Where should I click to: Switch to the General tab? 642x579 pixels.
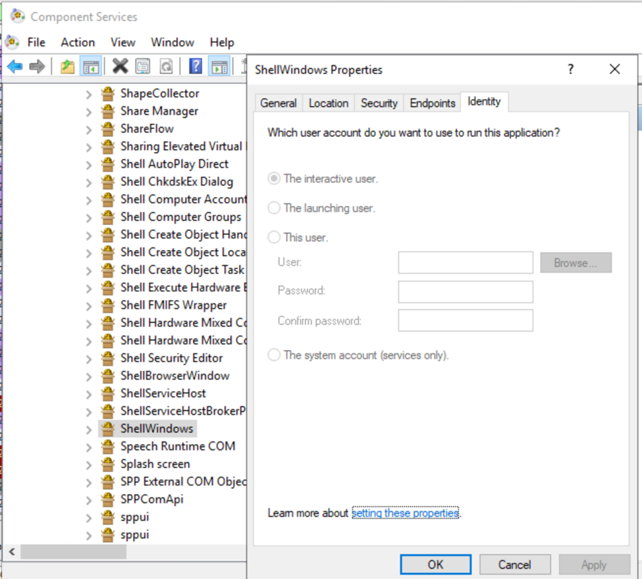(x=279, y=103)
